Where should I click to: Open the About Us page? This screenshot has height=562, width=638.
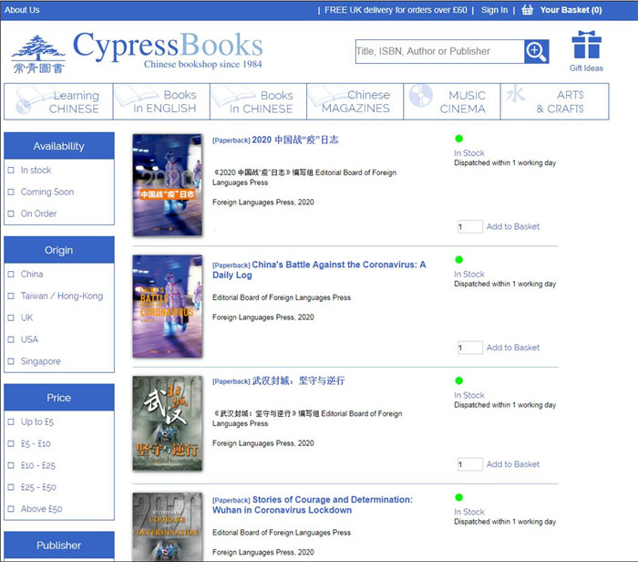(23, 10)
